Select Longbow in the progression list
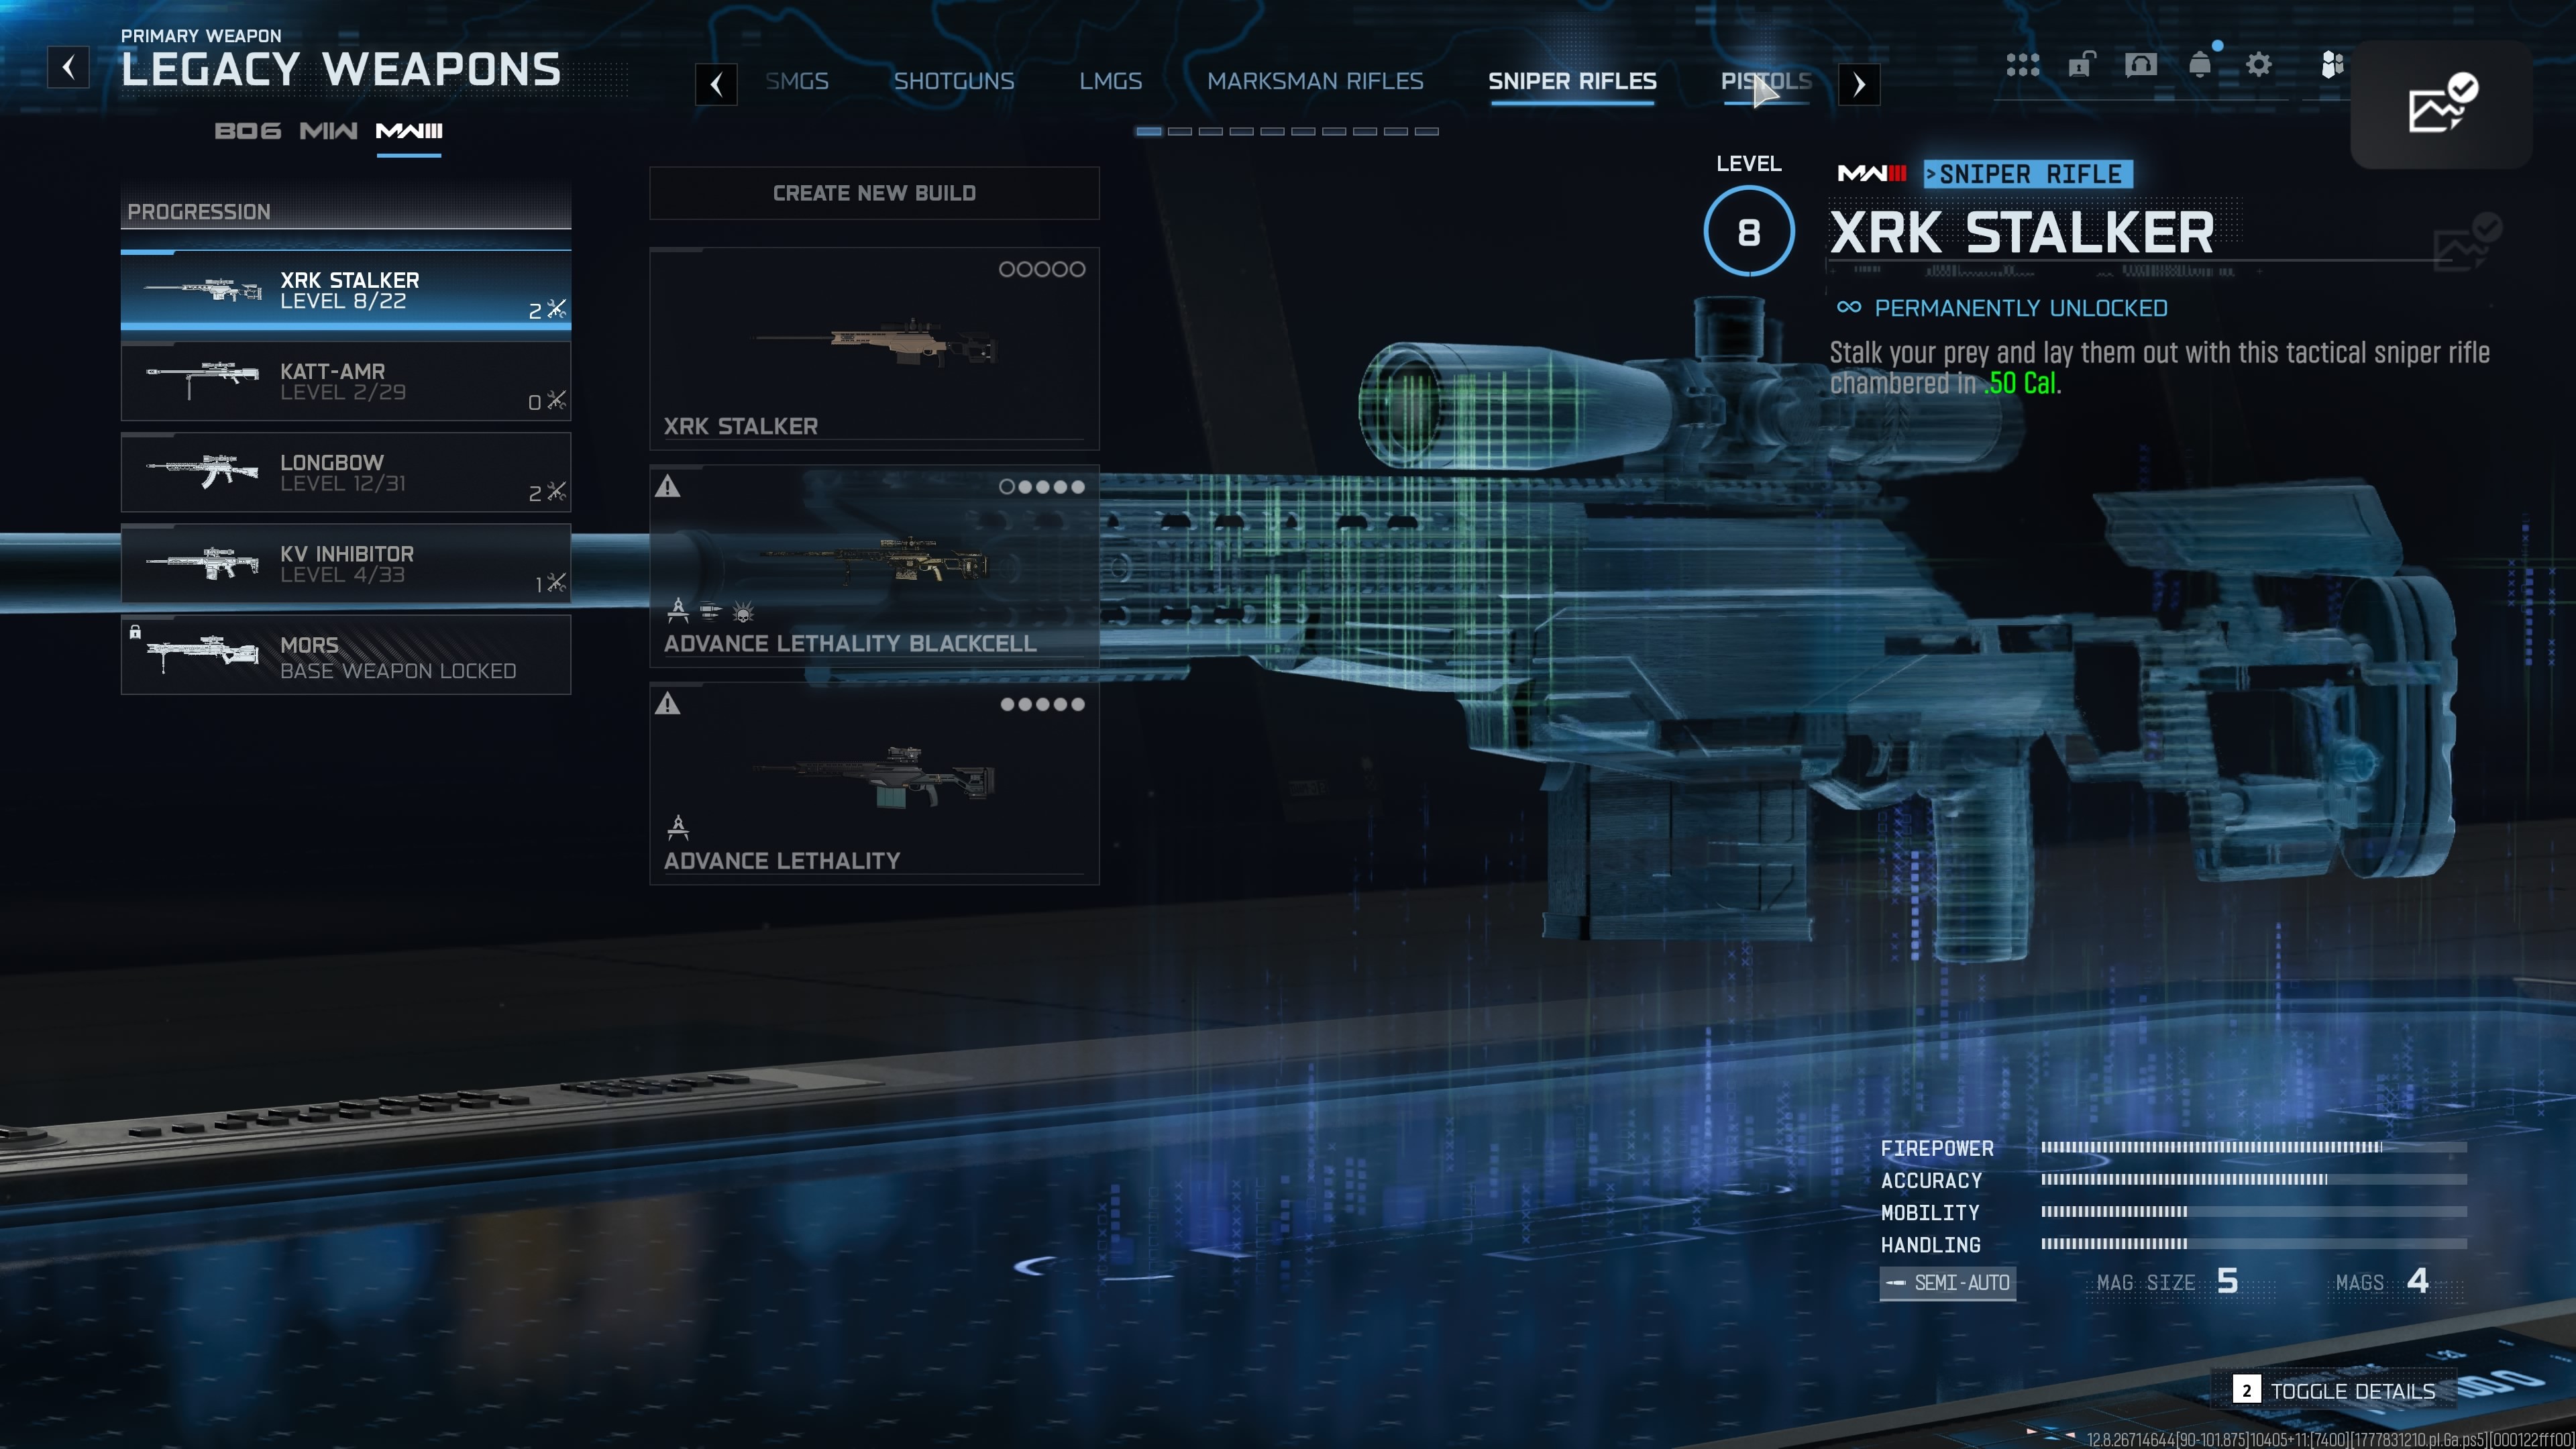Screen dimensions: 2576x1449 (x=346, y=472)
